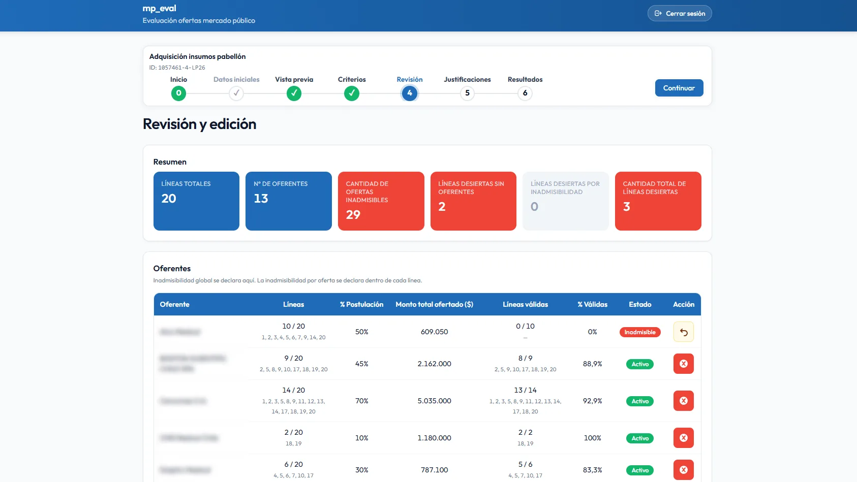Viewport: 857px width, 482px height.
Task: Click the green checkmark on Vista previa step
Action: (294, 93)
